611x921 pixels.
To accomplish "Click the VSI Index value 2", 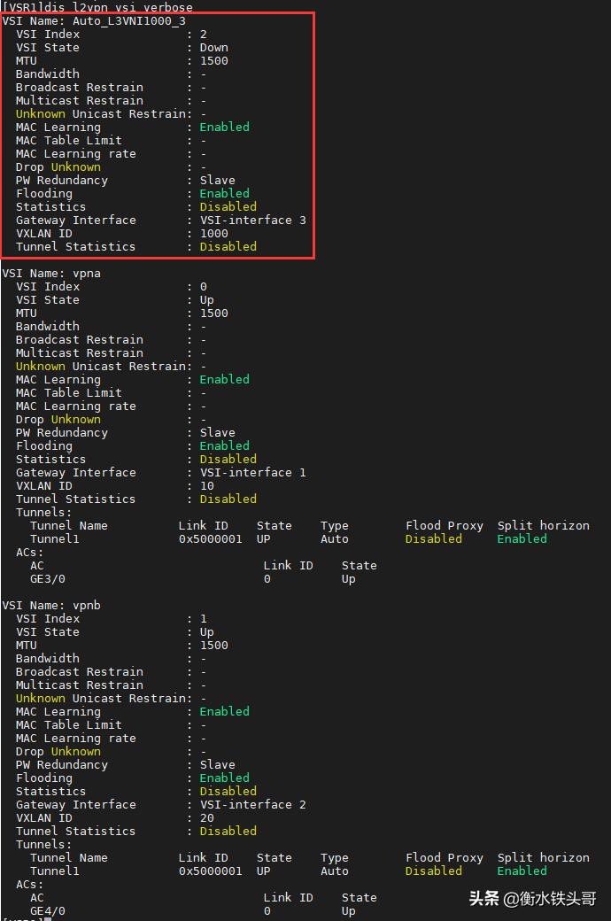I will tap(203, 35).
